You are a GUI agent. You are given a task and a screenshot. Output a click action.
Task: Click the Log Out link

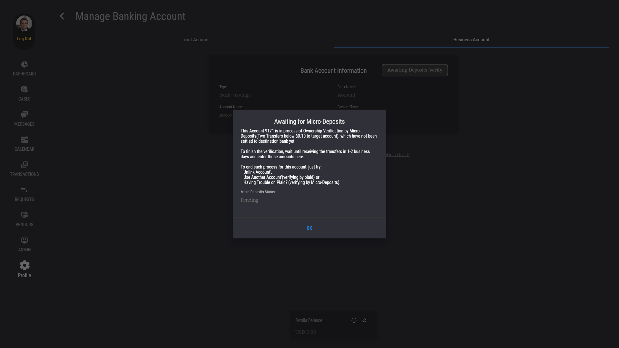24,39
